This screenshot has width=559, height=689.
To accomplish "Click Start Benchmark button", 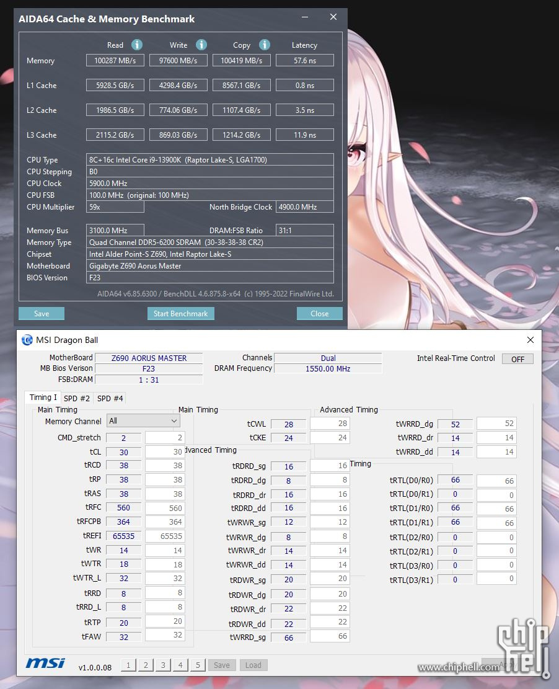I will pos(180,313).
